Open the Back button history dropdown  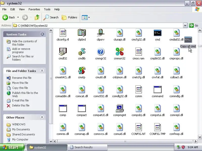(18, 17)
